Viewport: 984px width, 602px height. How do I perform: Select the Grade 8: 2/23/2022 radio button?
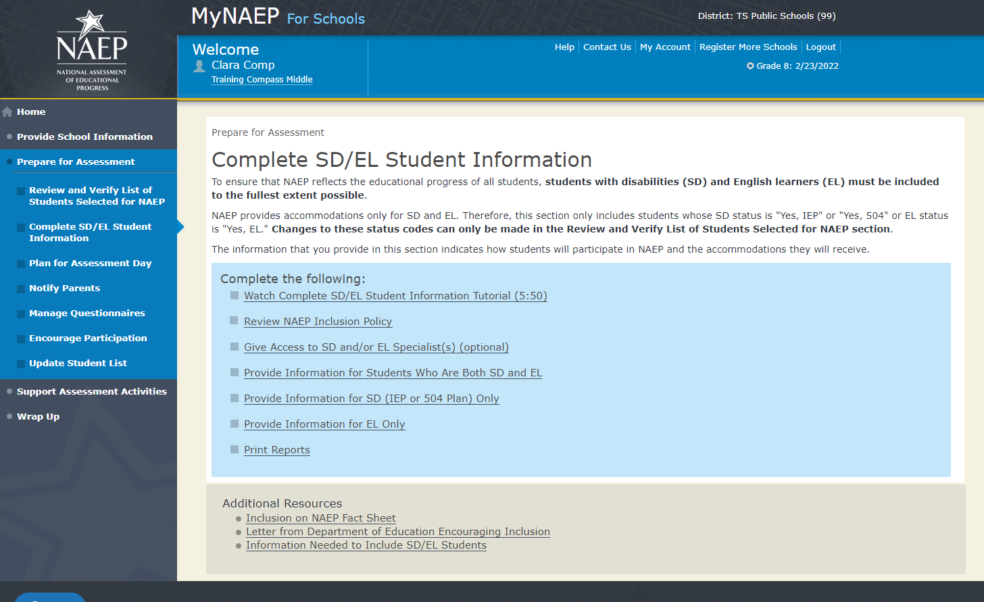click(750, 66)
